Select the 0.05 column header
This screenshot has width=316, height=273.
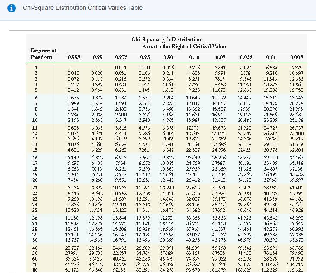coord(220,57)
